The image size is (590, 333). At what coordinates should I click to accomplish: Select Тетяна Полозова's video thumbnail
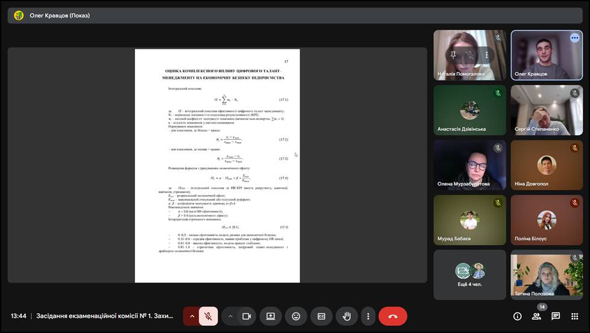547,275
